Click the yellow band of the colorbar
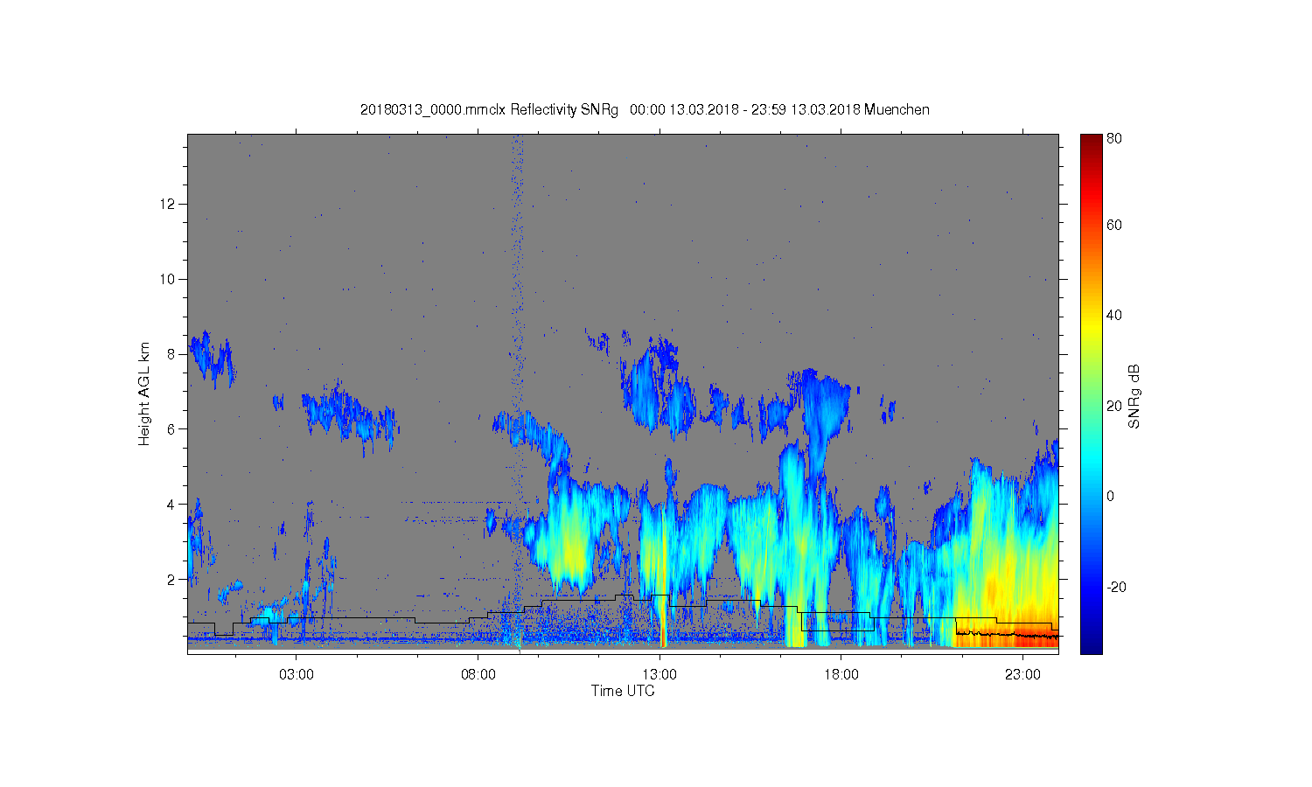Screen dimensions: 1312x787 [1091, 325]
